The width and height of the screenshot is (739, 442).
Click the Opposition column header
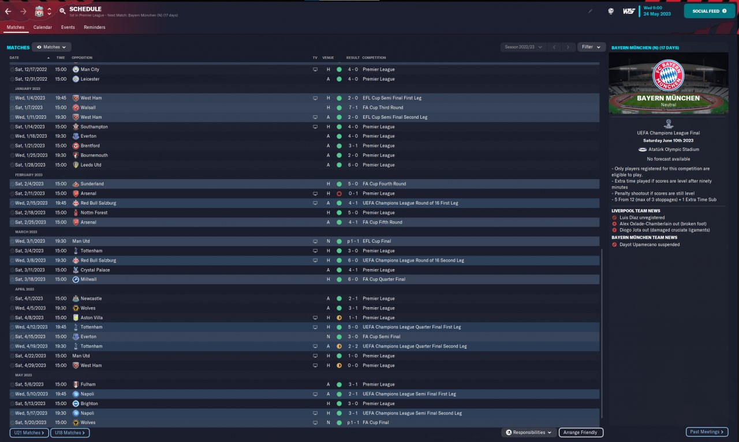(82, 58)
